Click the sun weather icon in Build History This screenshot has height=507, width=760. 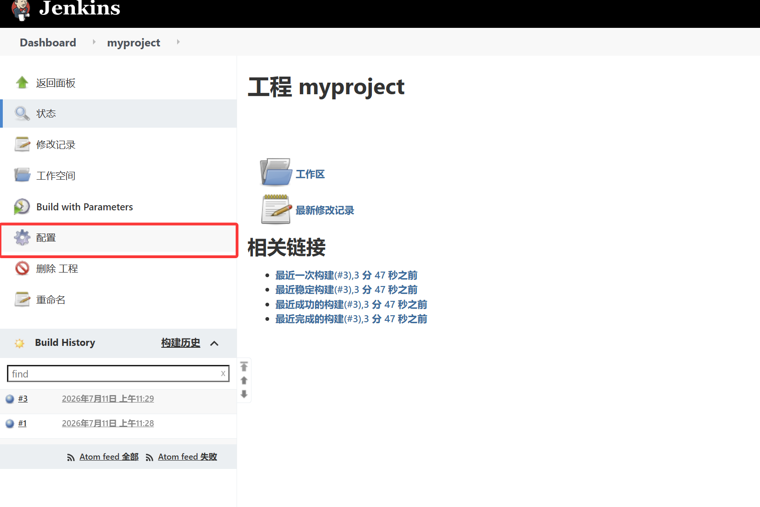(20, 343)
